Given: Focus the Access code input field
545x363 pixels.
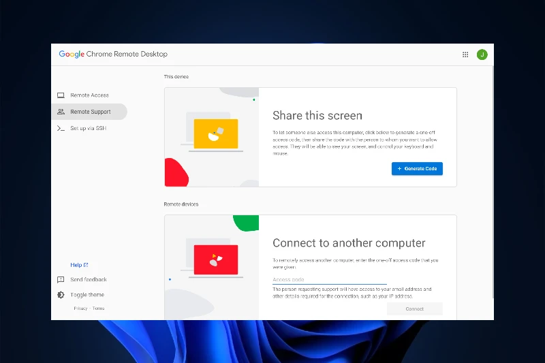Looking at the screenshot, I should click(329, 279).
